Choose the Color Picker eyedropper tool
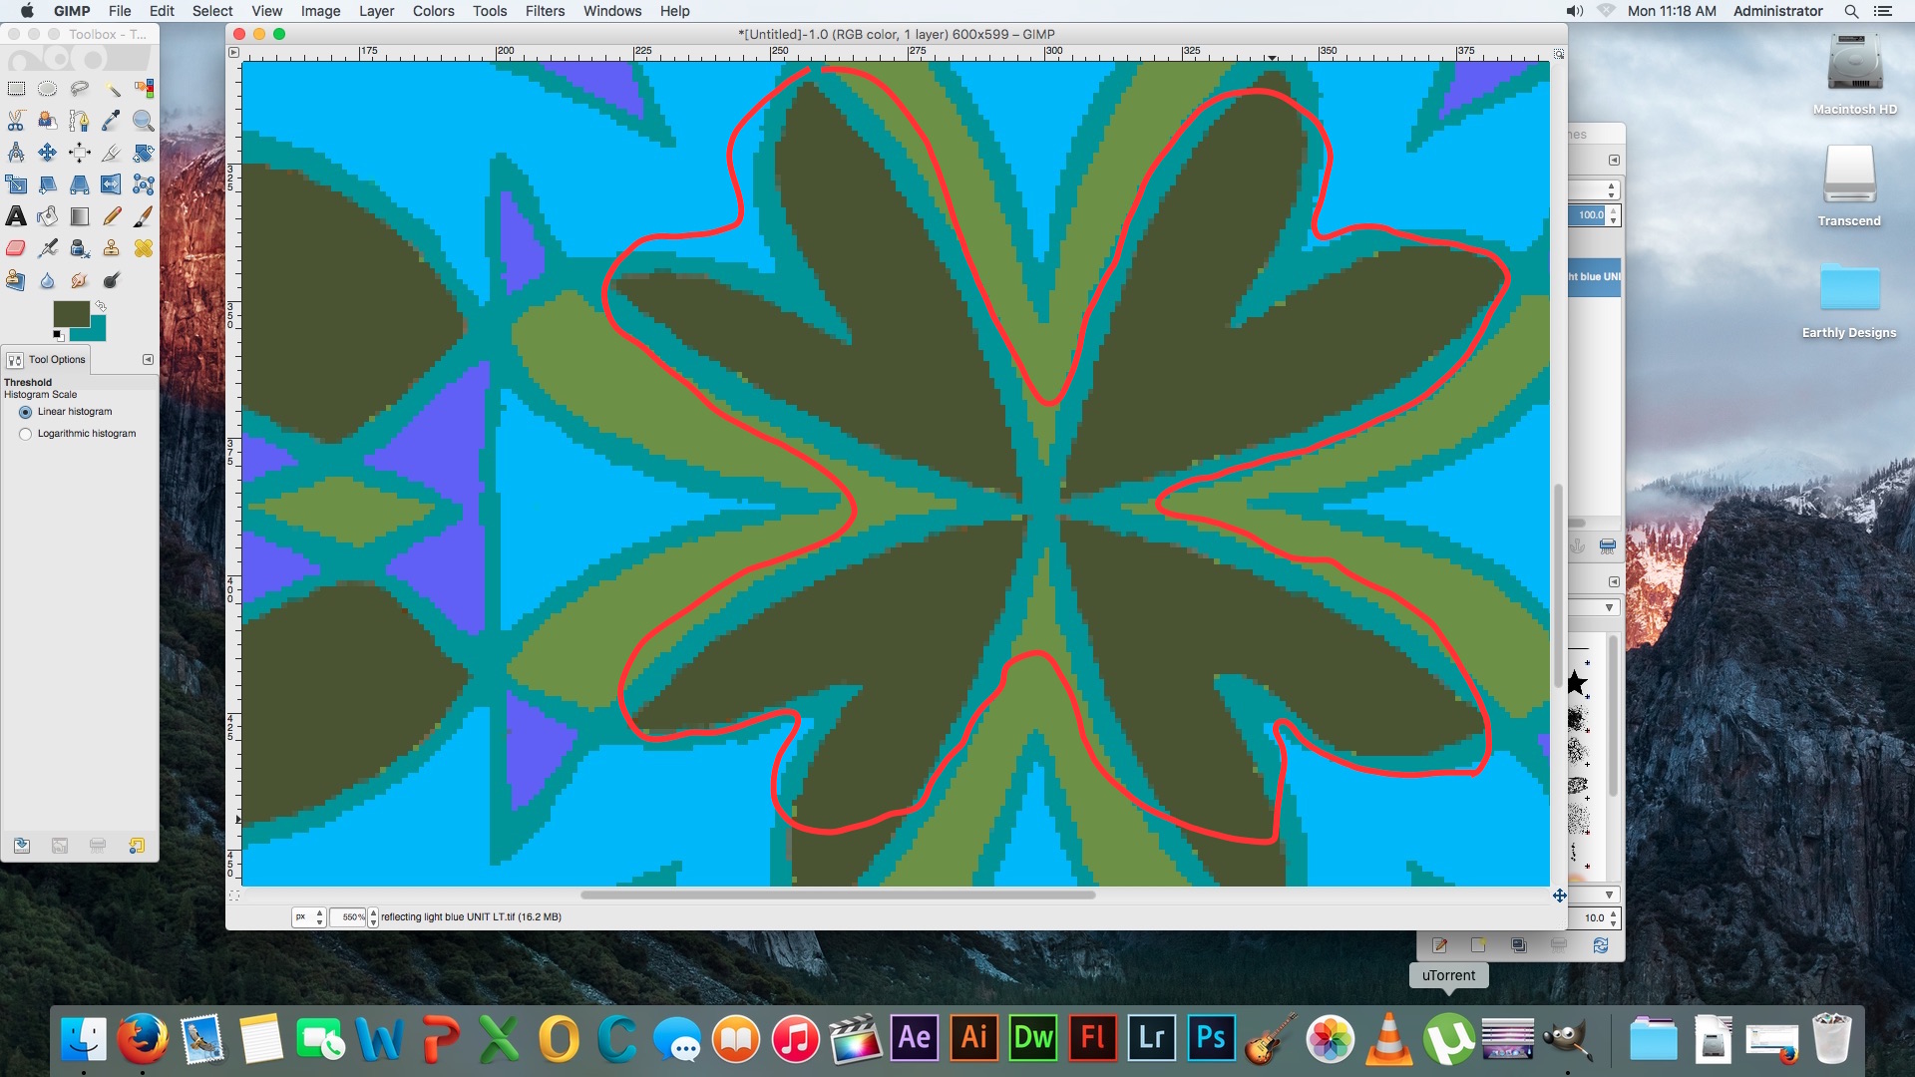 (x=111, y=121)
